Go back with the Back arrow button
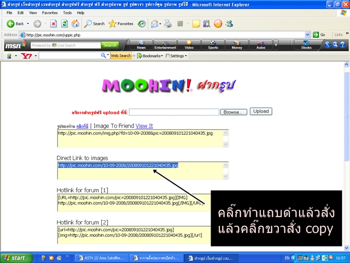This screenshot has height=263, width=350. point(15,24)
